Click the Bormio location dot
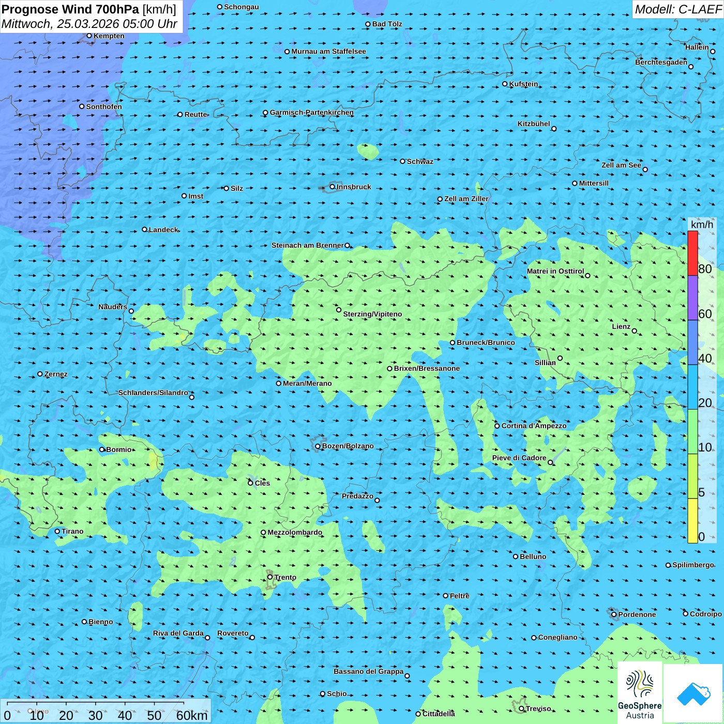Viewport: 724px width, 724px height. (102, 449)
